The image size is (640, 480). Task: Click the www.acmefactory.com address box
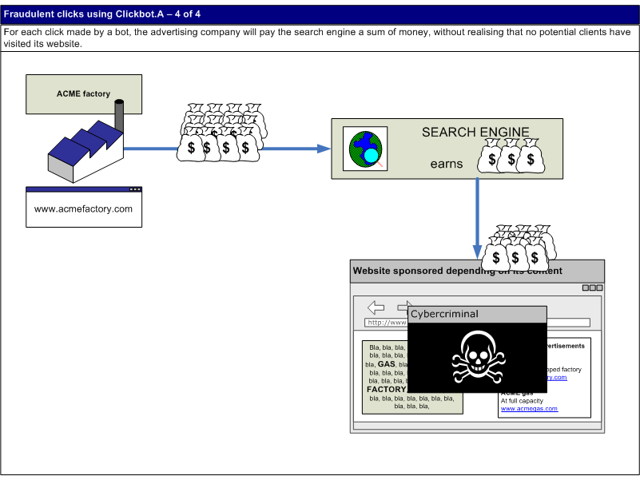point(84,208)
